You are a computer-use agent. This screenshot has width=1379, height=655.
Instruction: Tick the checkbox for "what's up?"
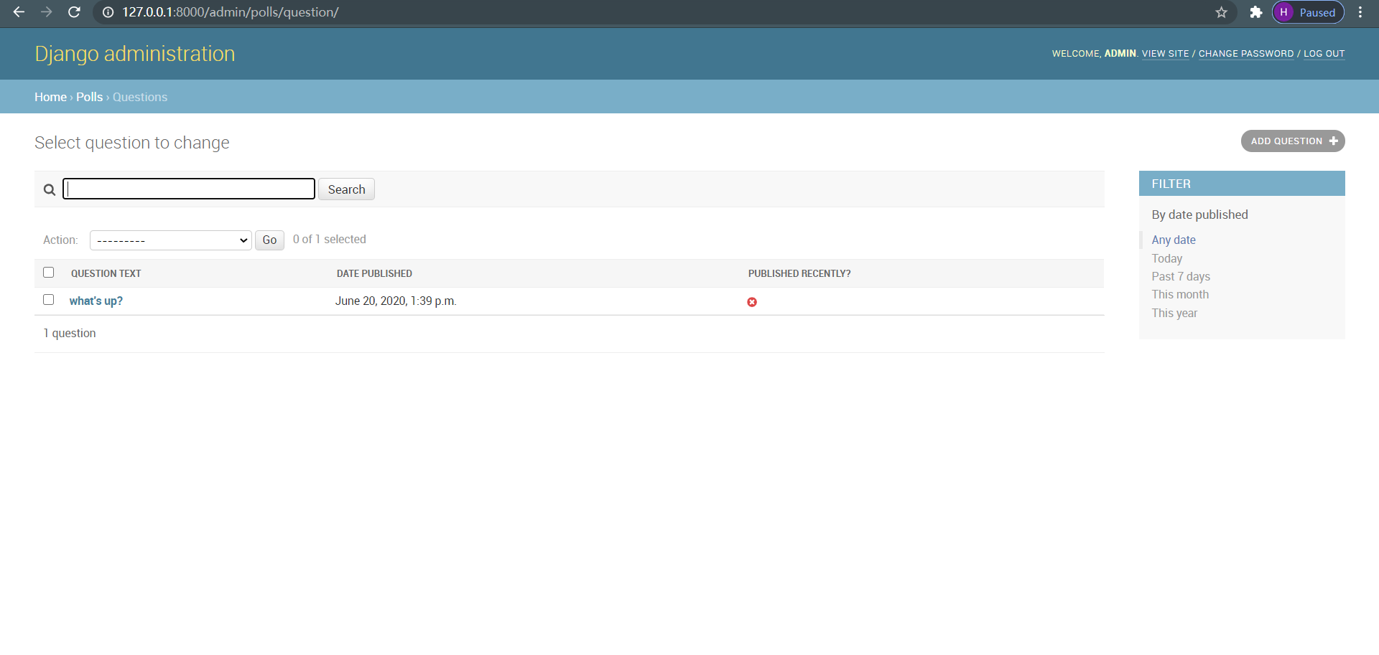click(49, 300)
